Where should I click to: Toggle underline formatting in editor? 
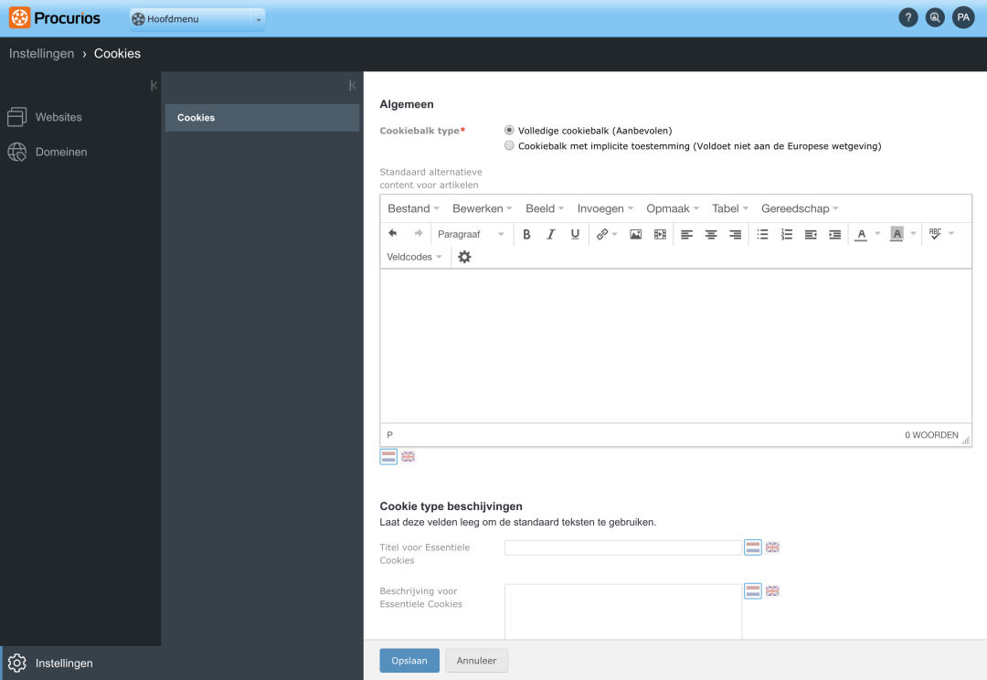point(575,234)
